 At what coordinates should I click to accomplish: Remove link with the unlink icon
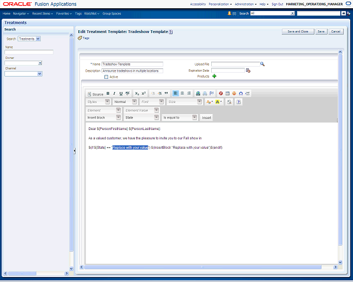coord(205,94)
